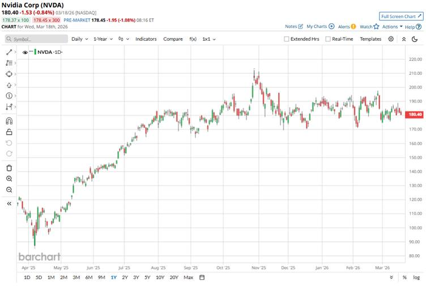Click the 180.40 current price tag
Viewport: 426px width, 286px height.
coord(414,114)
